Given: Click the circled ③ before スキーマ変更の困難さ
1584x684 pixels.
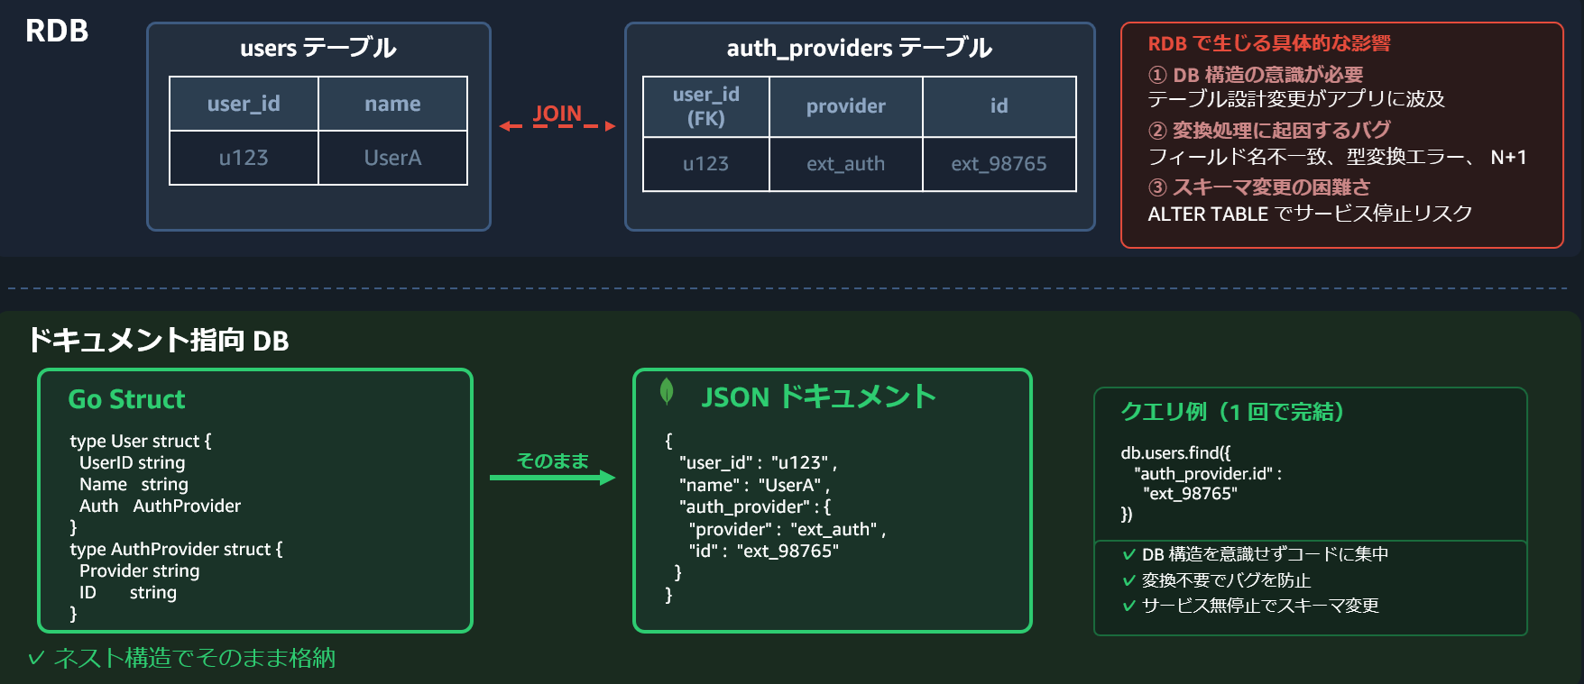Looking at the screenshot, I should 1157,187.
